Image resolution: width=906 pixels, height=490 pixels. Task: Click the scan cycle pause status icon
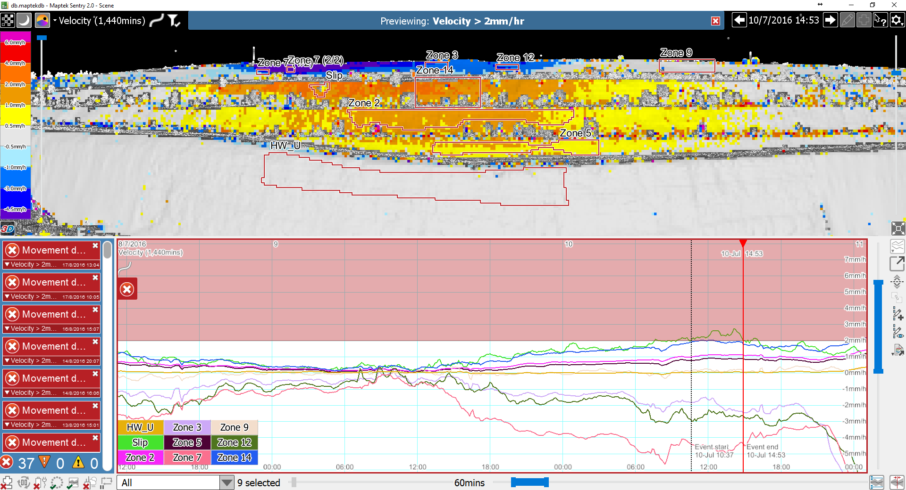pos(23,482)
